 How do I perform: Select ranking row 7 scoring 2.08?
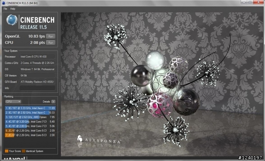[30, 135]
